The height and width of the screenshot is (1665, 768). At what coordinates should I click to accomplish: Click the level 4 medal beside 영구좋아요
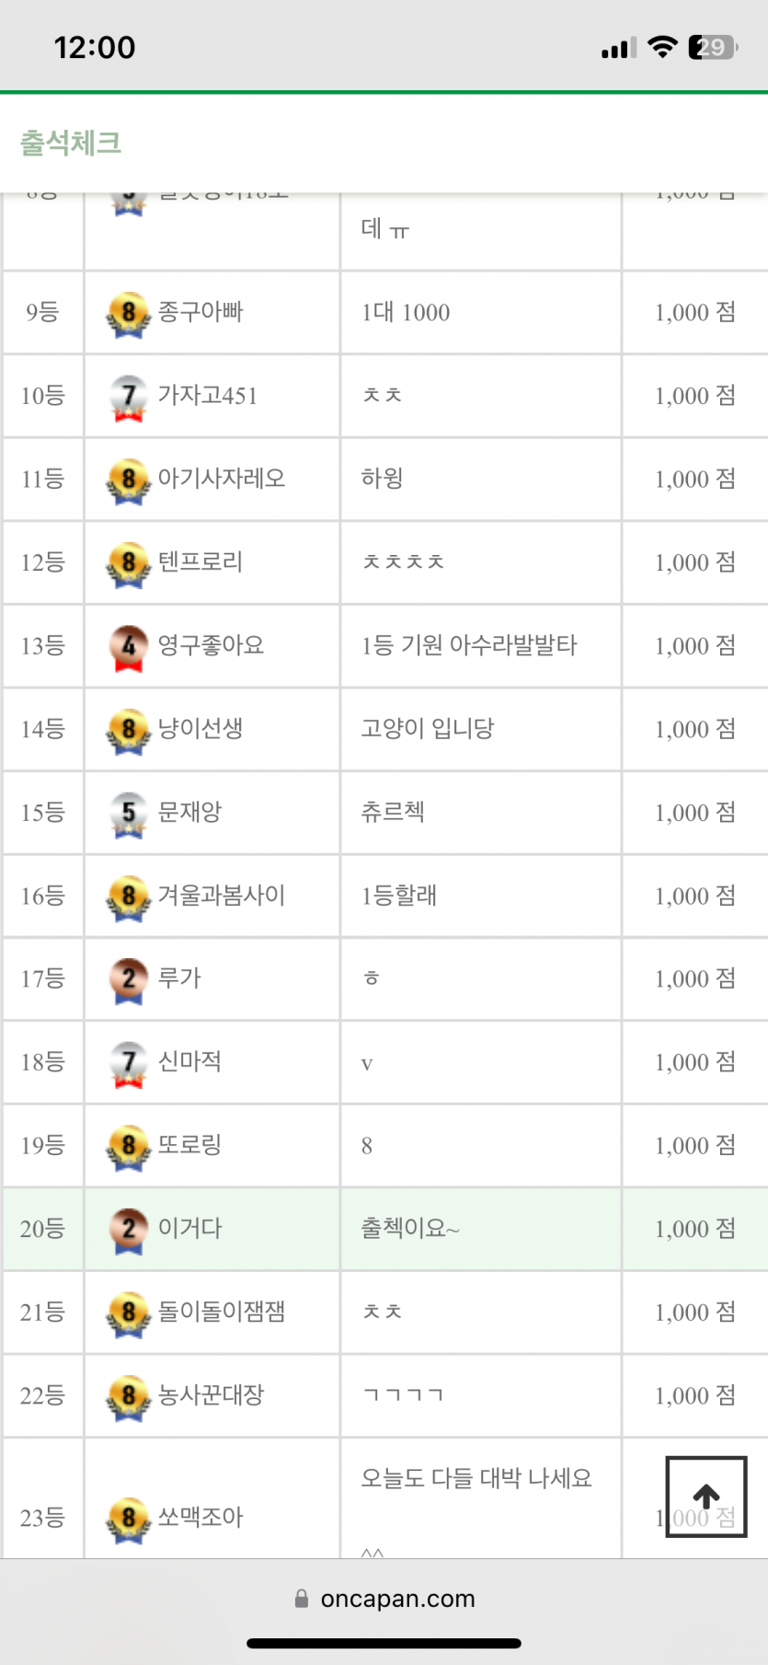[129, 647]
